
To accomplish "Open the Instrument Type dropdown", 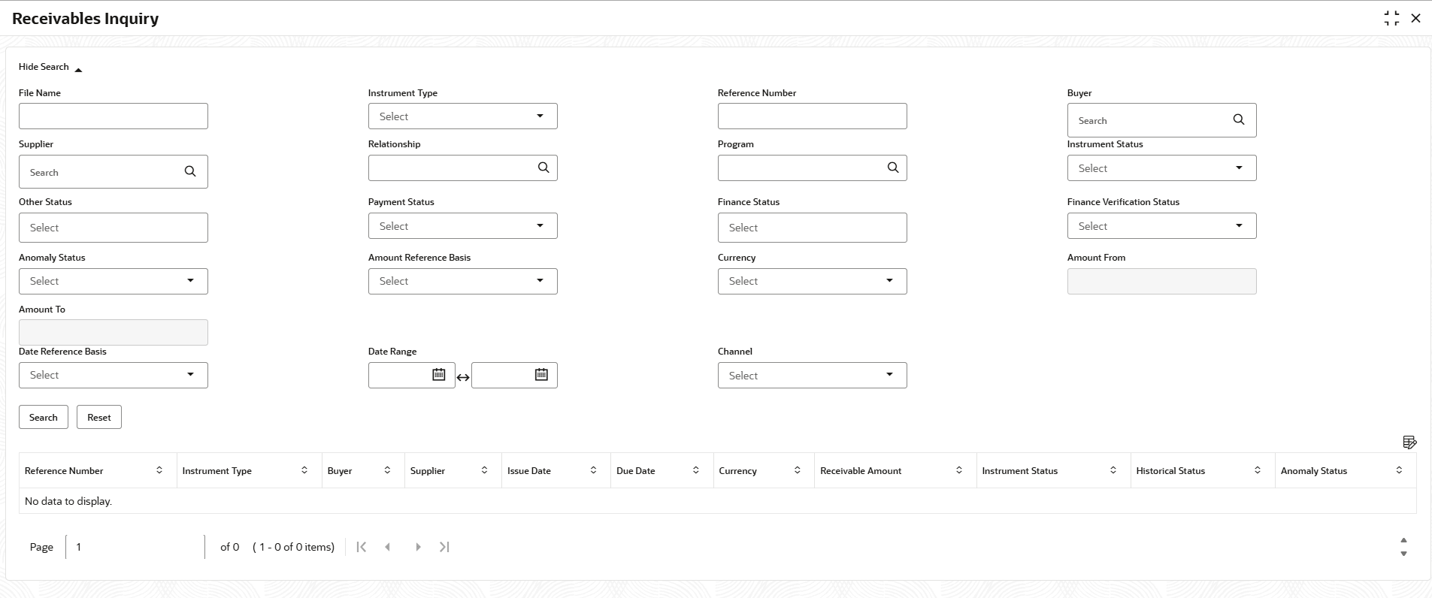I will tap(462, 116).
